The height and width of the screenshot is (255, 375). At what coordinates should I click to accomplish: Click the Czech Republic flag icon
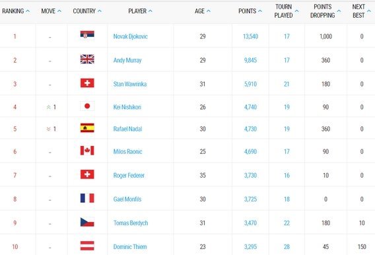click(x=87, y=222)
